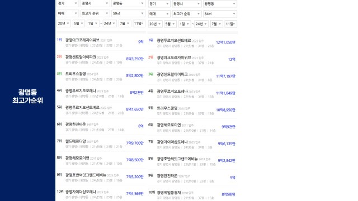The width and height of the screenshot is (358, 201).
Task: Click the 9억2,842만 price value
Action: (227, 161)
